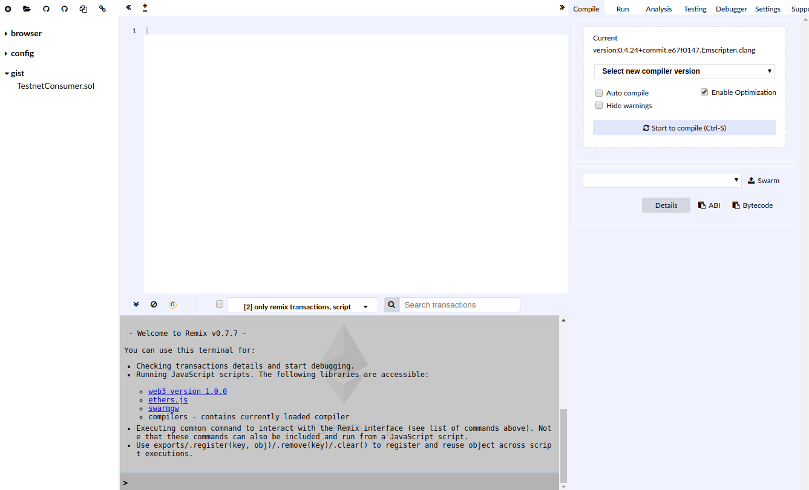Decrease editor font size with the minus icon
This screenshot has width=809, height=490.
pyautogui.click(x=145, y=11)
